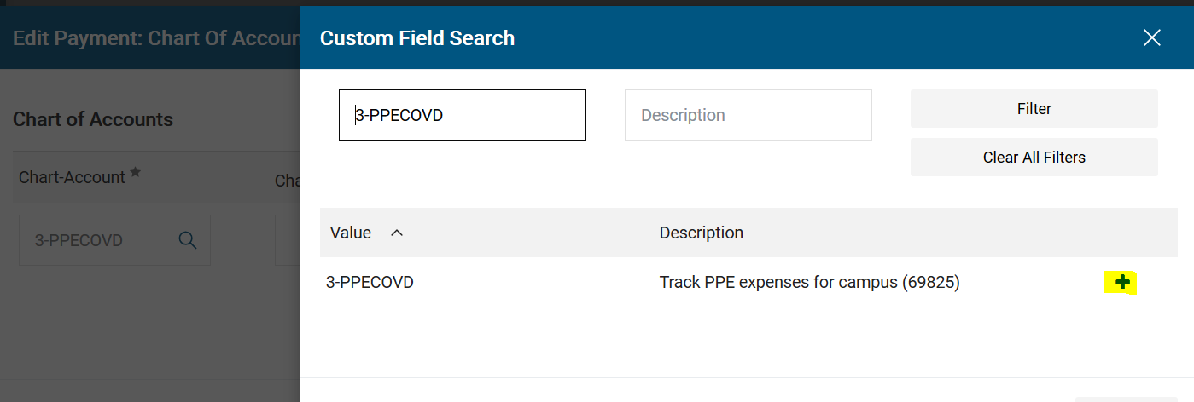Add the 3-PPECOVD result with green plus

[1122, 282]
